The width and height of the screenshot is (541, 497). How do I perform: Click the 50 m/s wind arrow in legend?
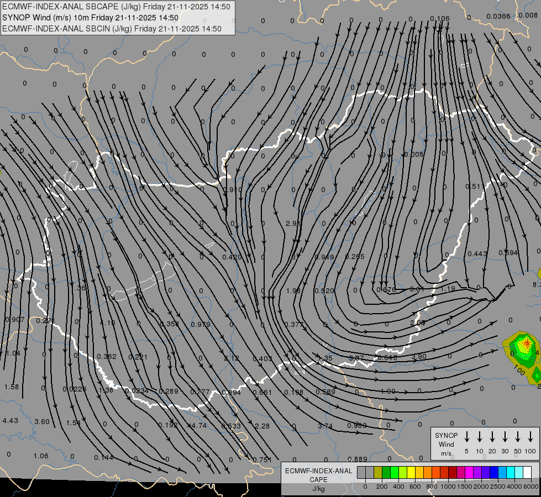[518, 436]
